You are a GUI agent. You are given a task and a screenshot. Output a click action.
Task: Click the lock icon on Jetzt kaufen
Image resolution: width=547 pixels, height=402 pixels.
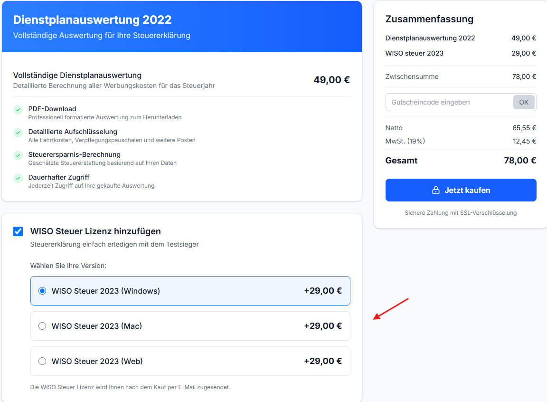pyautogui.click(x=436, y=190)
